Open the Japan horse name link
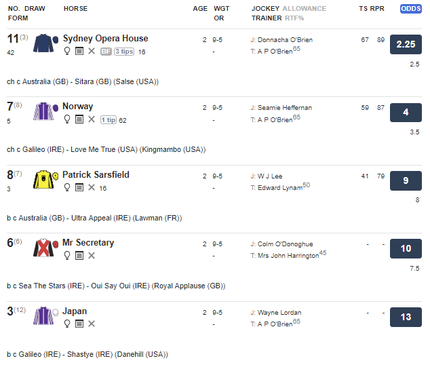Image resolution: width=430 pixels, height=365 pixels. (75, 311)
